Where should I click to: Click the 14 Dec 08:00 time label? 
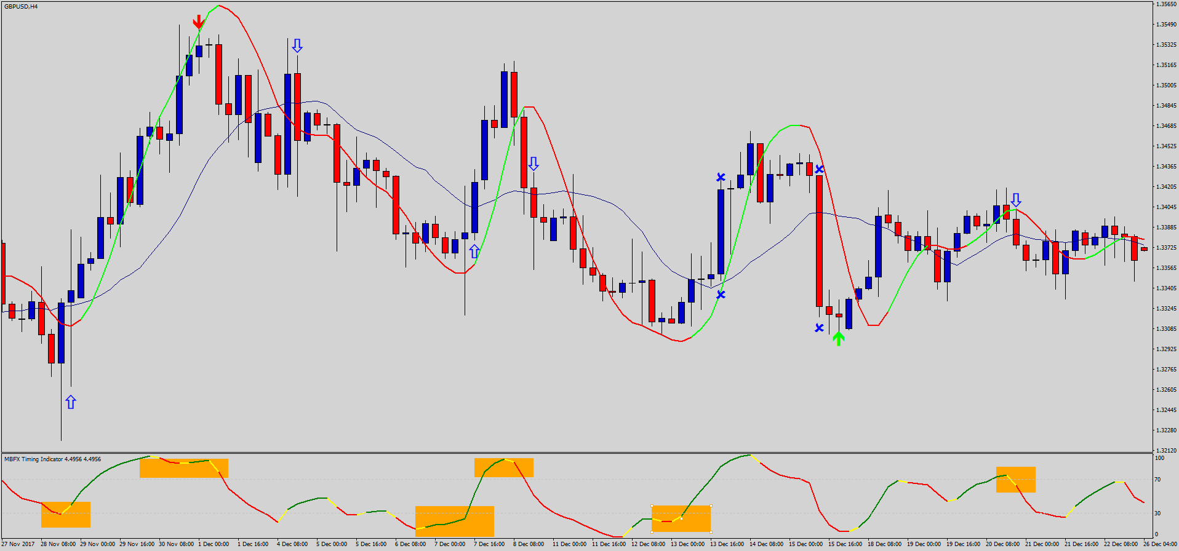tap(767, 544)
